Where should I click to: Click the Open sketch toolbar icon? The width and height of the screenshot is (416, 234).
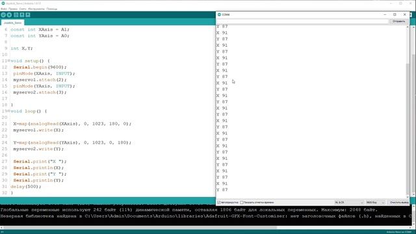click(22, 15)
